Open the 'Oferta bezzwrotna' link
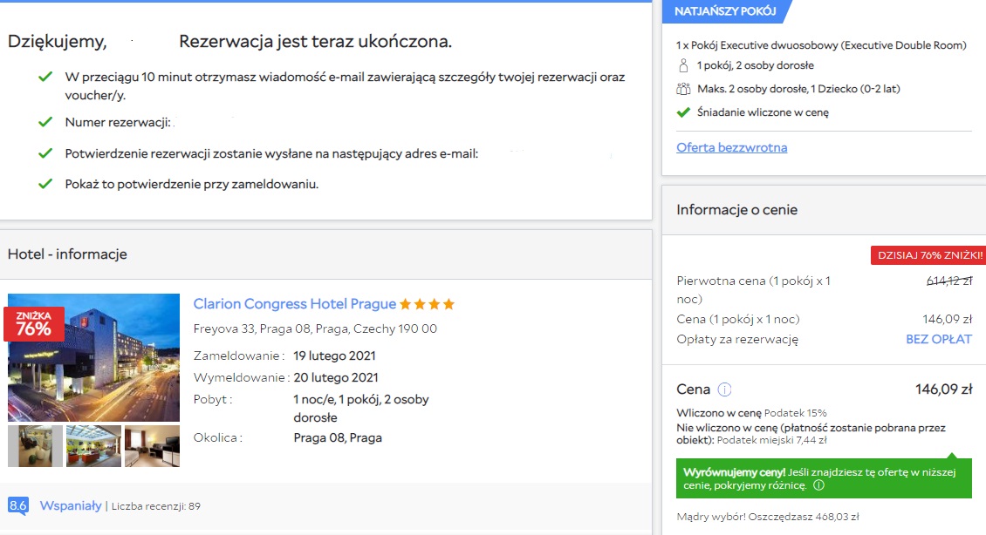This screenshot has height=535, width=986. 732,147
